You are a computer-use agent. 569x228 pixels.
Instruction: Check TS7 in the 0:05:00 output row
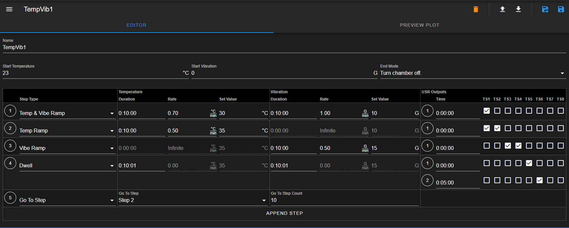tap(550, 180)
